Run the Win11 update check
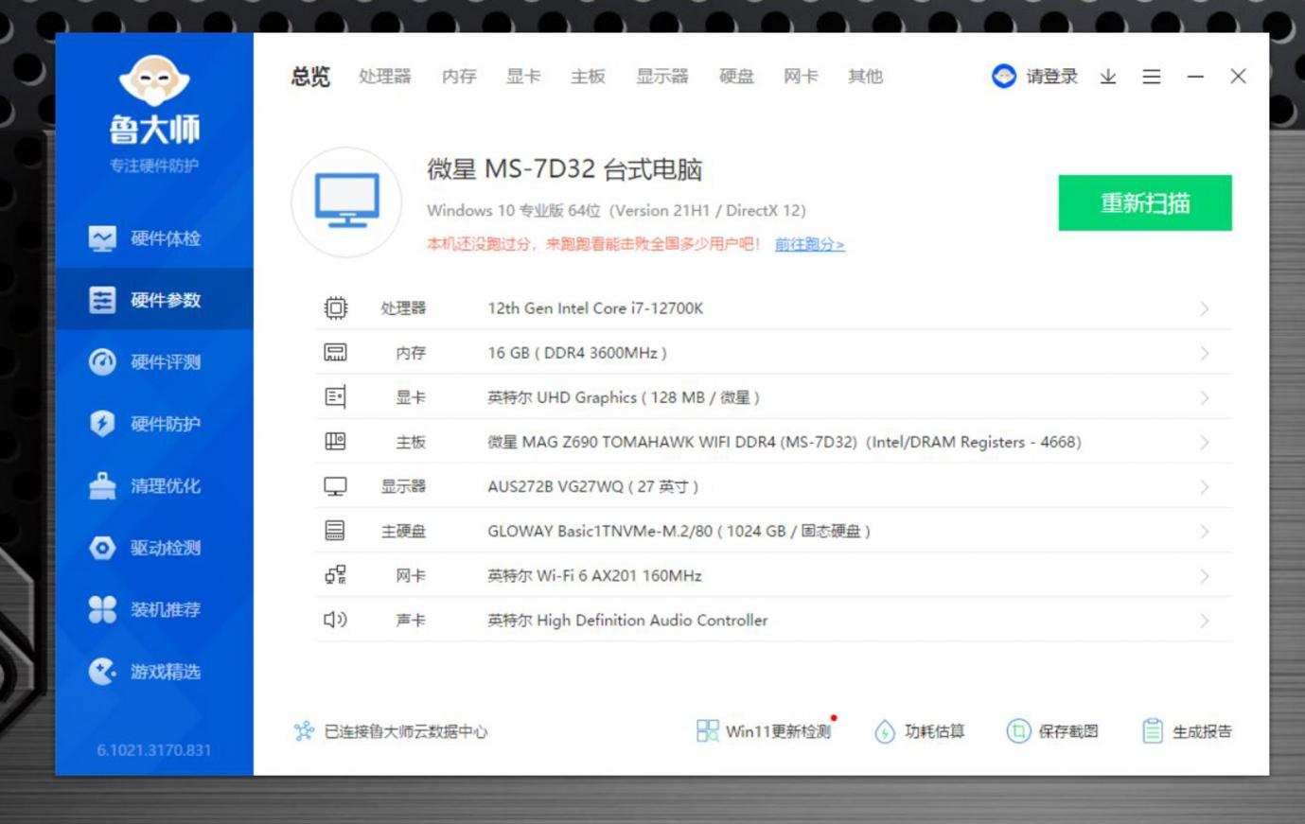 tap(767, 731)
